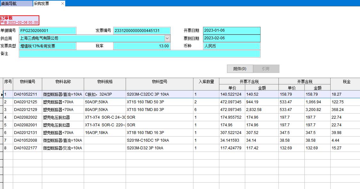
Task: Select material cell DA02012125
Action: click(x=27, y=102)
